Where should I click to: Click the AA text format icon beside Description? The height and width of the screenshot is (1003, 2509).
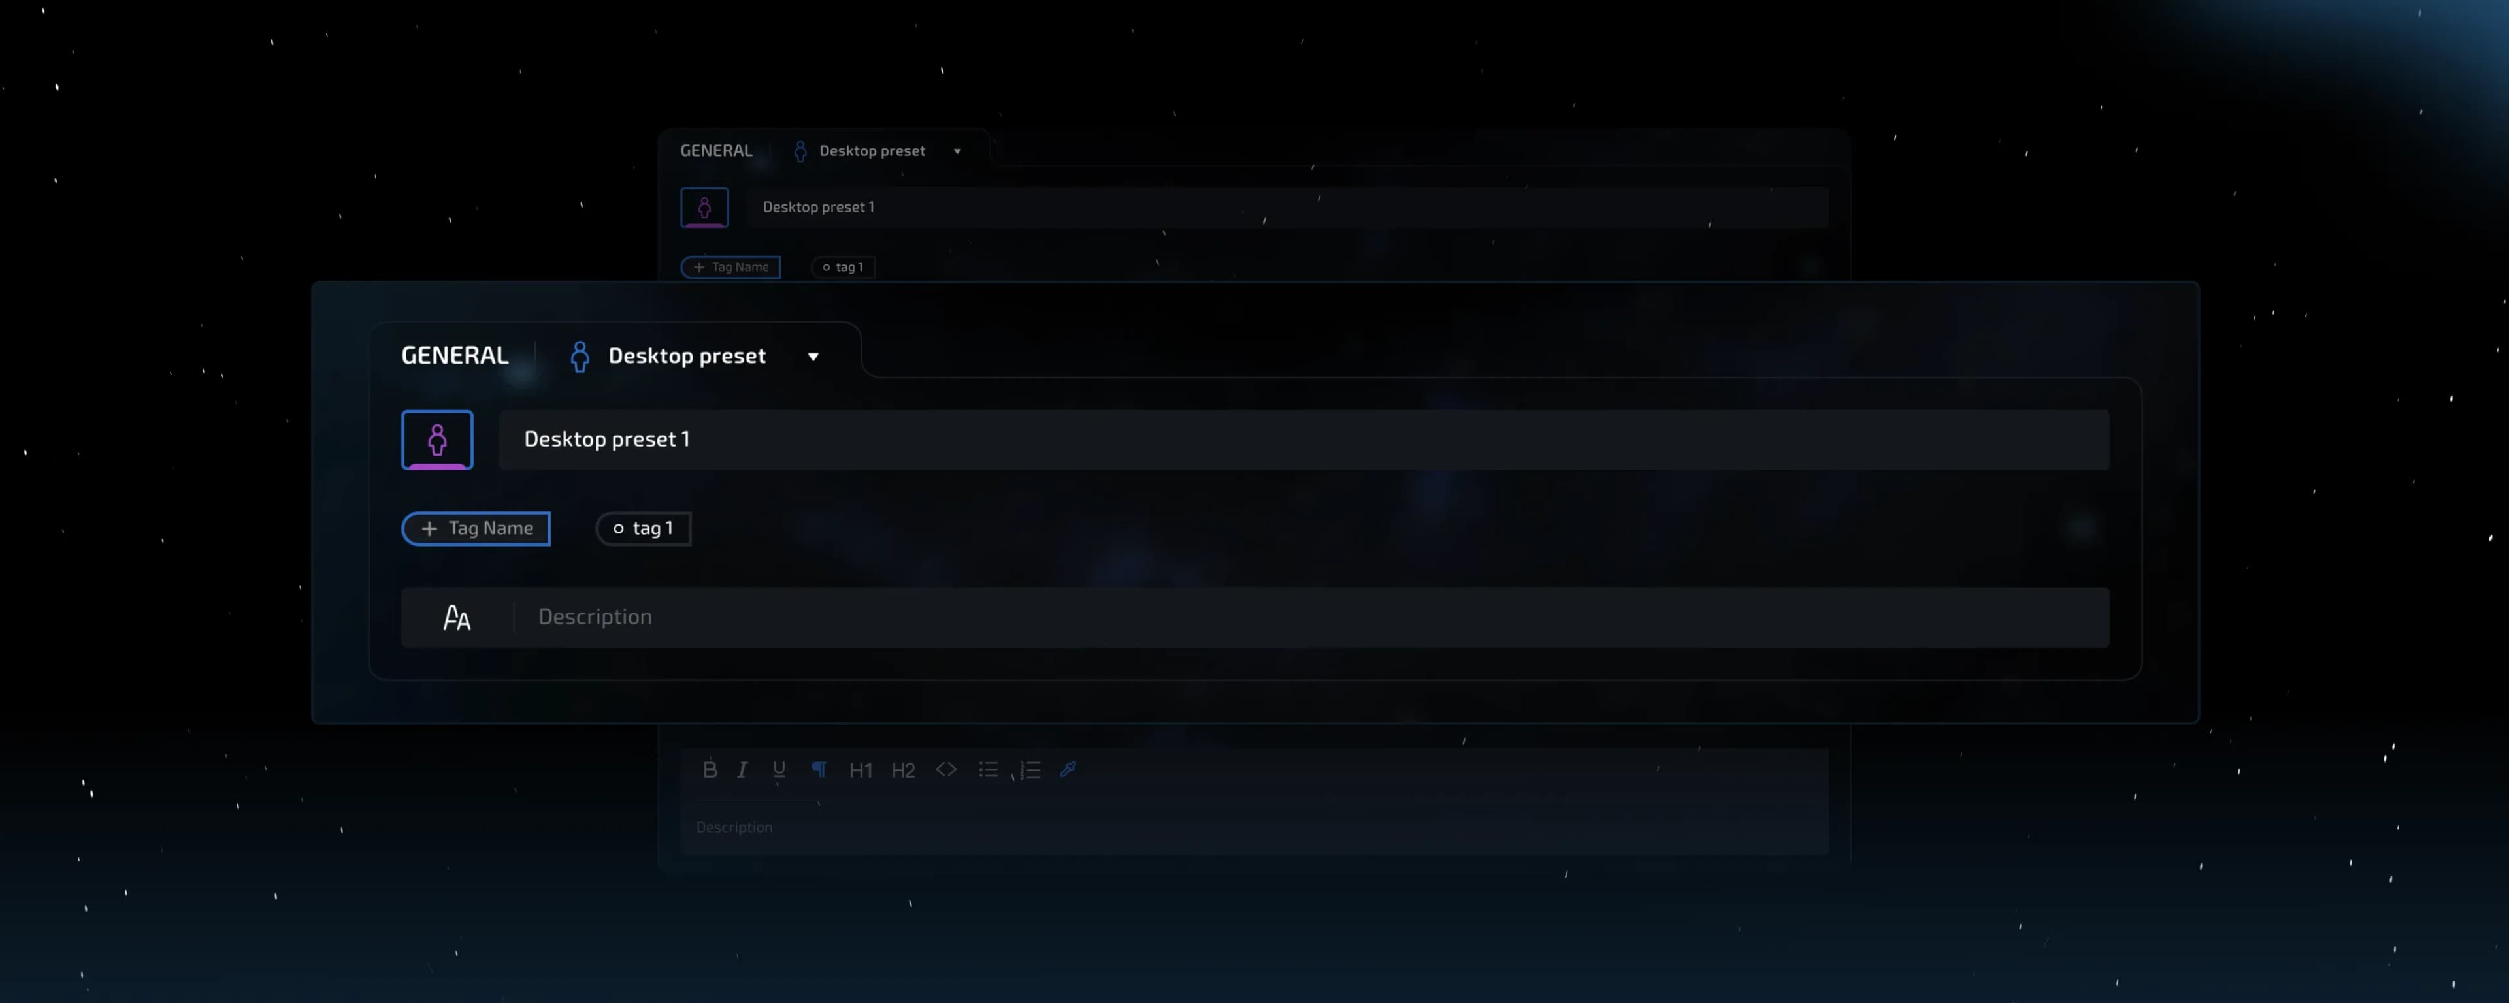pyautogui.click(x=457, y=617)
